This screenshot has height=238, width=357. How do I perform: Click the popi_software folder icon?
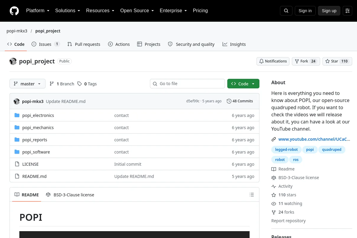17,152
